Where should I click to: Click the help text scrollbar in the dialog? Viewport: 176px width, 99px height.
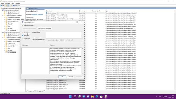(82, 61)
